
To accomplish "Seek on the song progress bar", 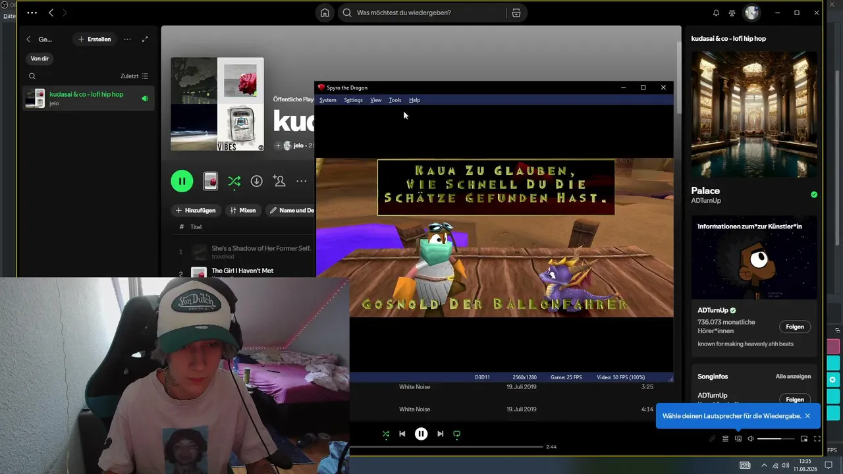I will pos(446,447).
